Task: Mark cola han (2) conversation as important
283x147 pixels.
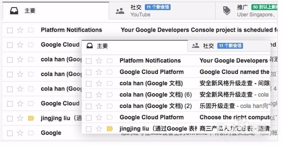Action: 110,106
